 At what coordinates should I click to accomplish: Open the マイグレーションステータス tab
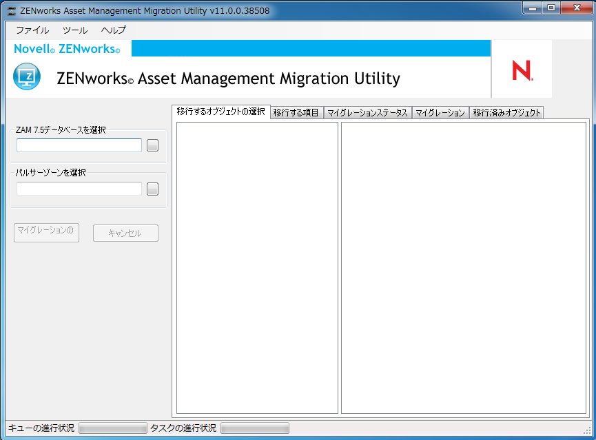coord(367,112)
